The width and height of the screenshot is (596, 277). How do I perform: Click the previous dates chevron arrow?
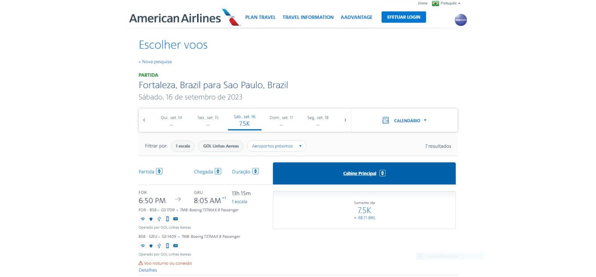click(144, 120)
